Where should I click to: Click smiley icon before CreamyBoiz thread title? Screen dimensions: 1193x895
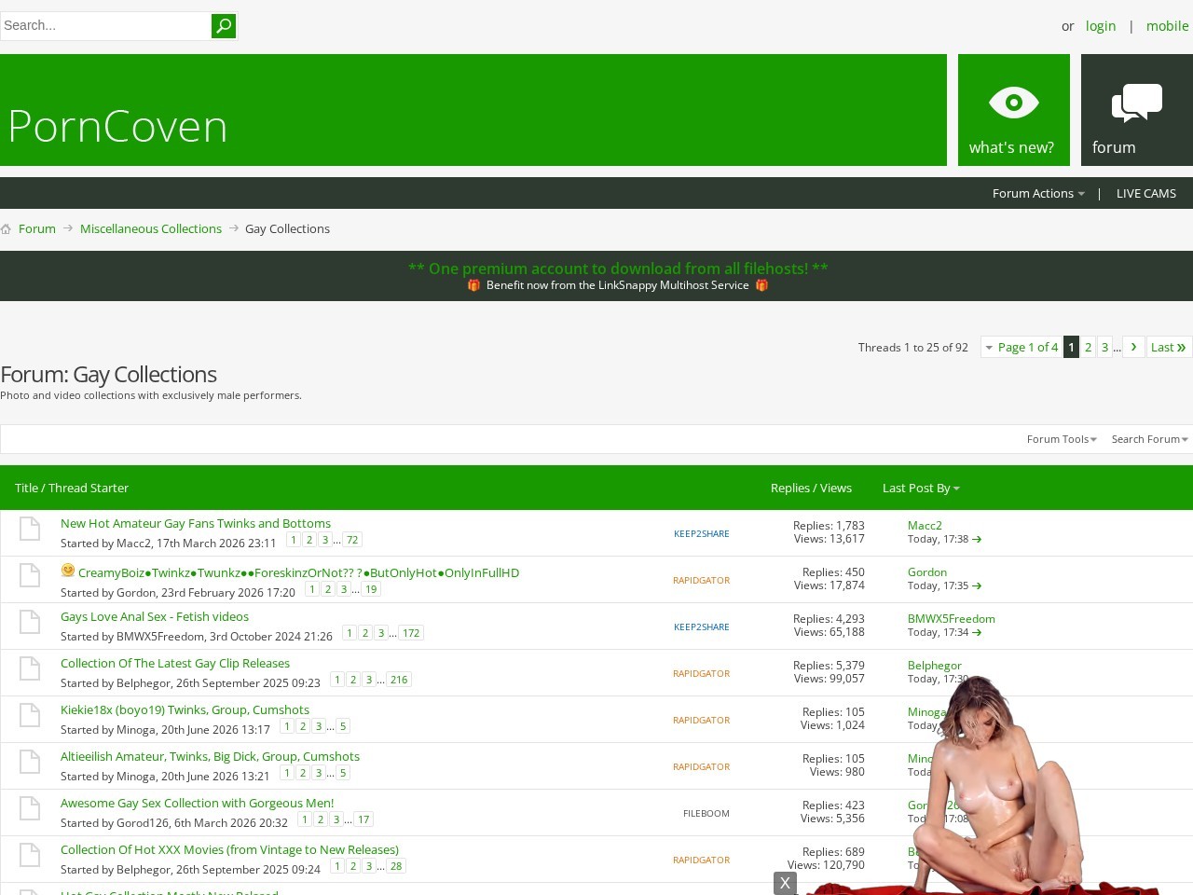[68, 570]
